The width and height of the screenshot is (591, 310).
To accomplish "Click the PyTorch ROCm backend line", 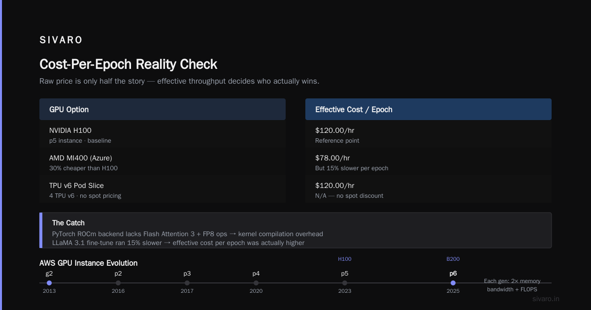I will [x=188, y=234].
